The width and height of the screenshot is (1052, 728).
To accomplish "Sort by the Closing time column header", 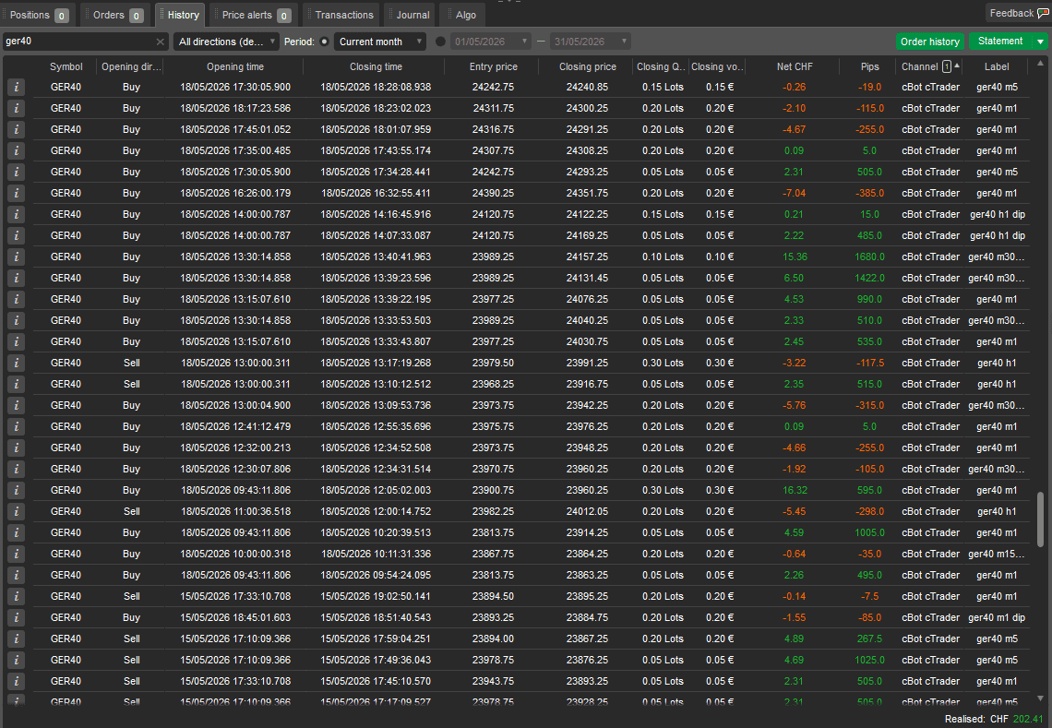I will point(376,66).
